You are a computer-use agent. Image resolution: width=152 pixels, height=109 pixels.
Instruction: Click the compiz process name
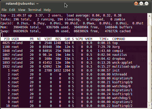tap(118, 51)
